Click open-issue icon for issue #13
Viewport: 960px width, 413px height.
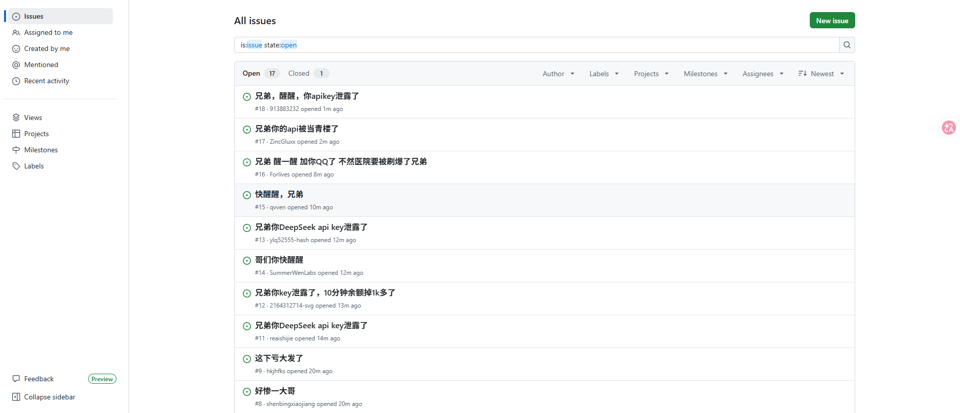click(247, 228)
